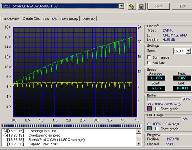Open the Disc Quality tab
192x150 pixels.
69,19
